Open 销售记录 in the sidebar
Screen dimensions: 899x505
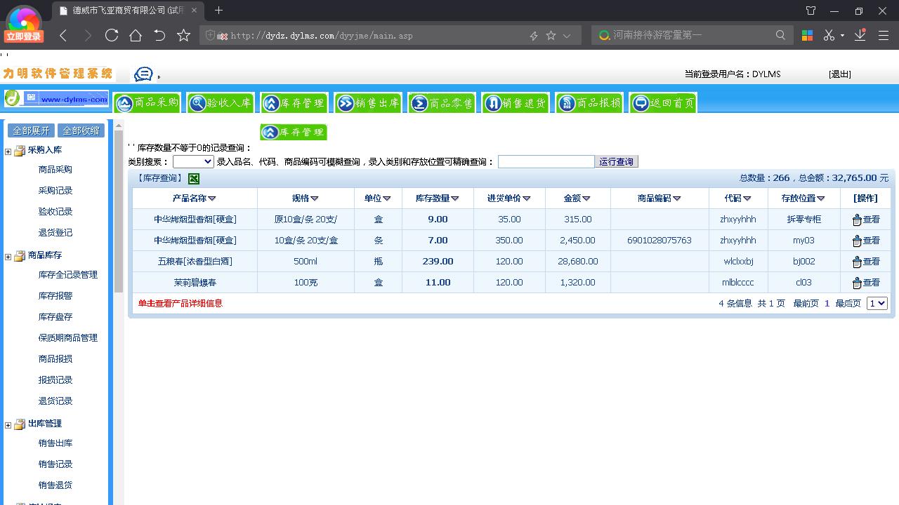[55, 464]
